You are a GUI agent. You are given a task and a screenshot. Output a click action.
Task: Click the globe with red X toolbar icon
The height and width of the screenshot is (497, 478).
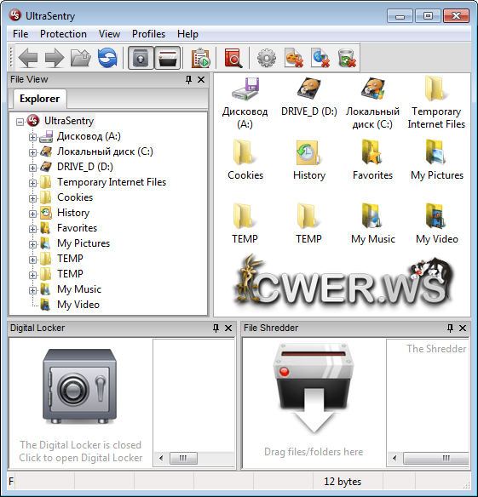pyautogui.click(x=320, y=58)
